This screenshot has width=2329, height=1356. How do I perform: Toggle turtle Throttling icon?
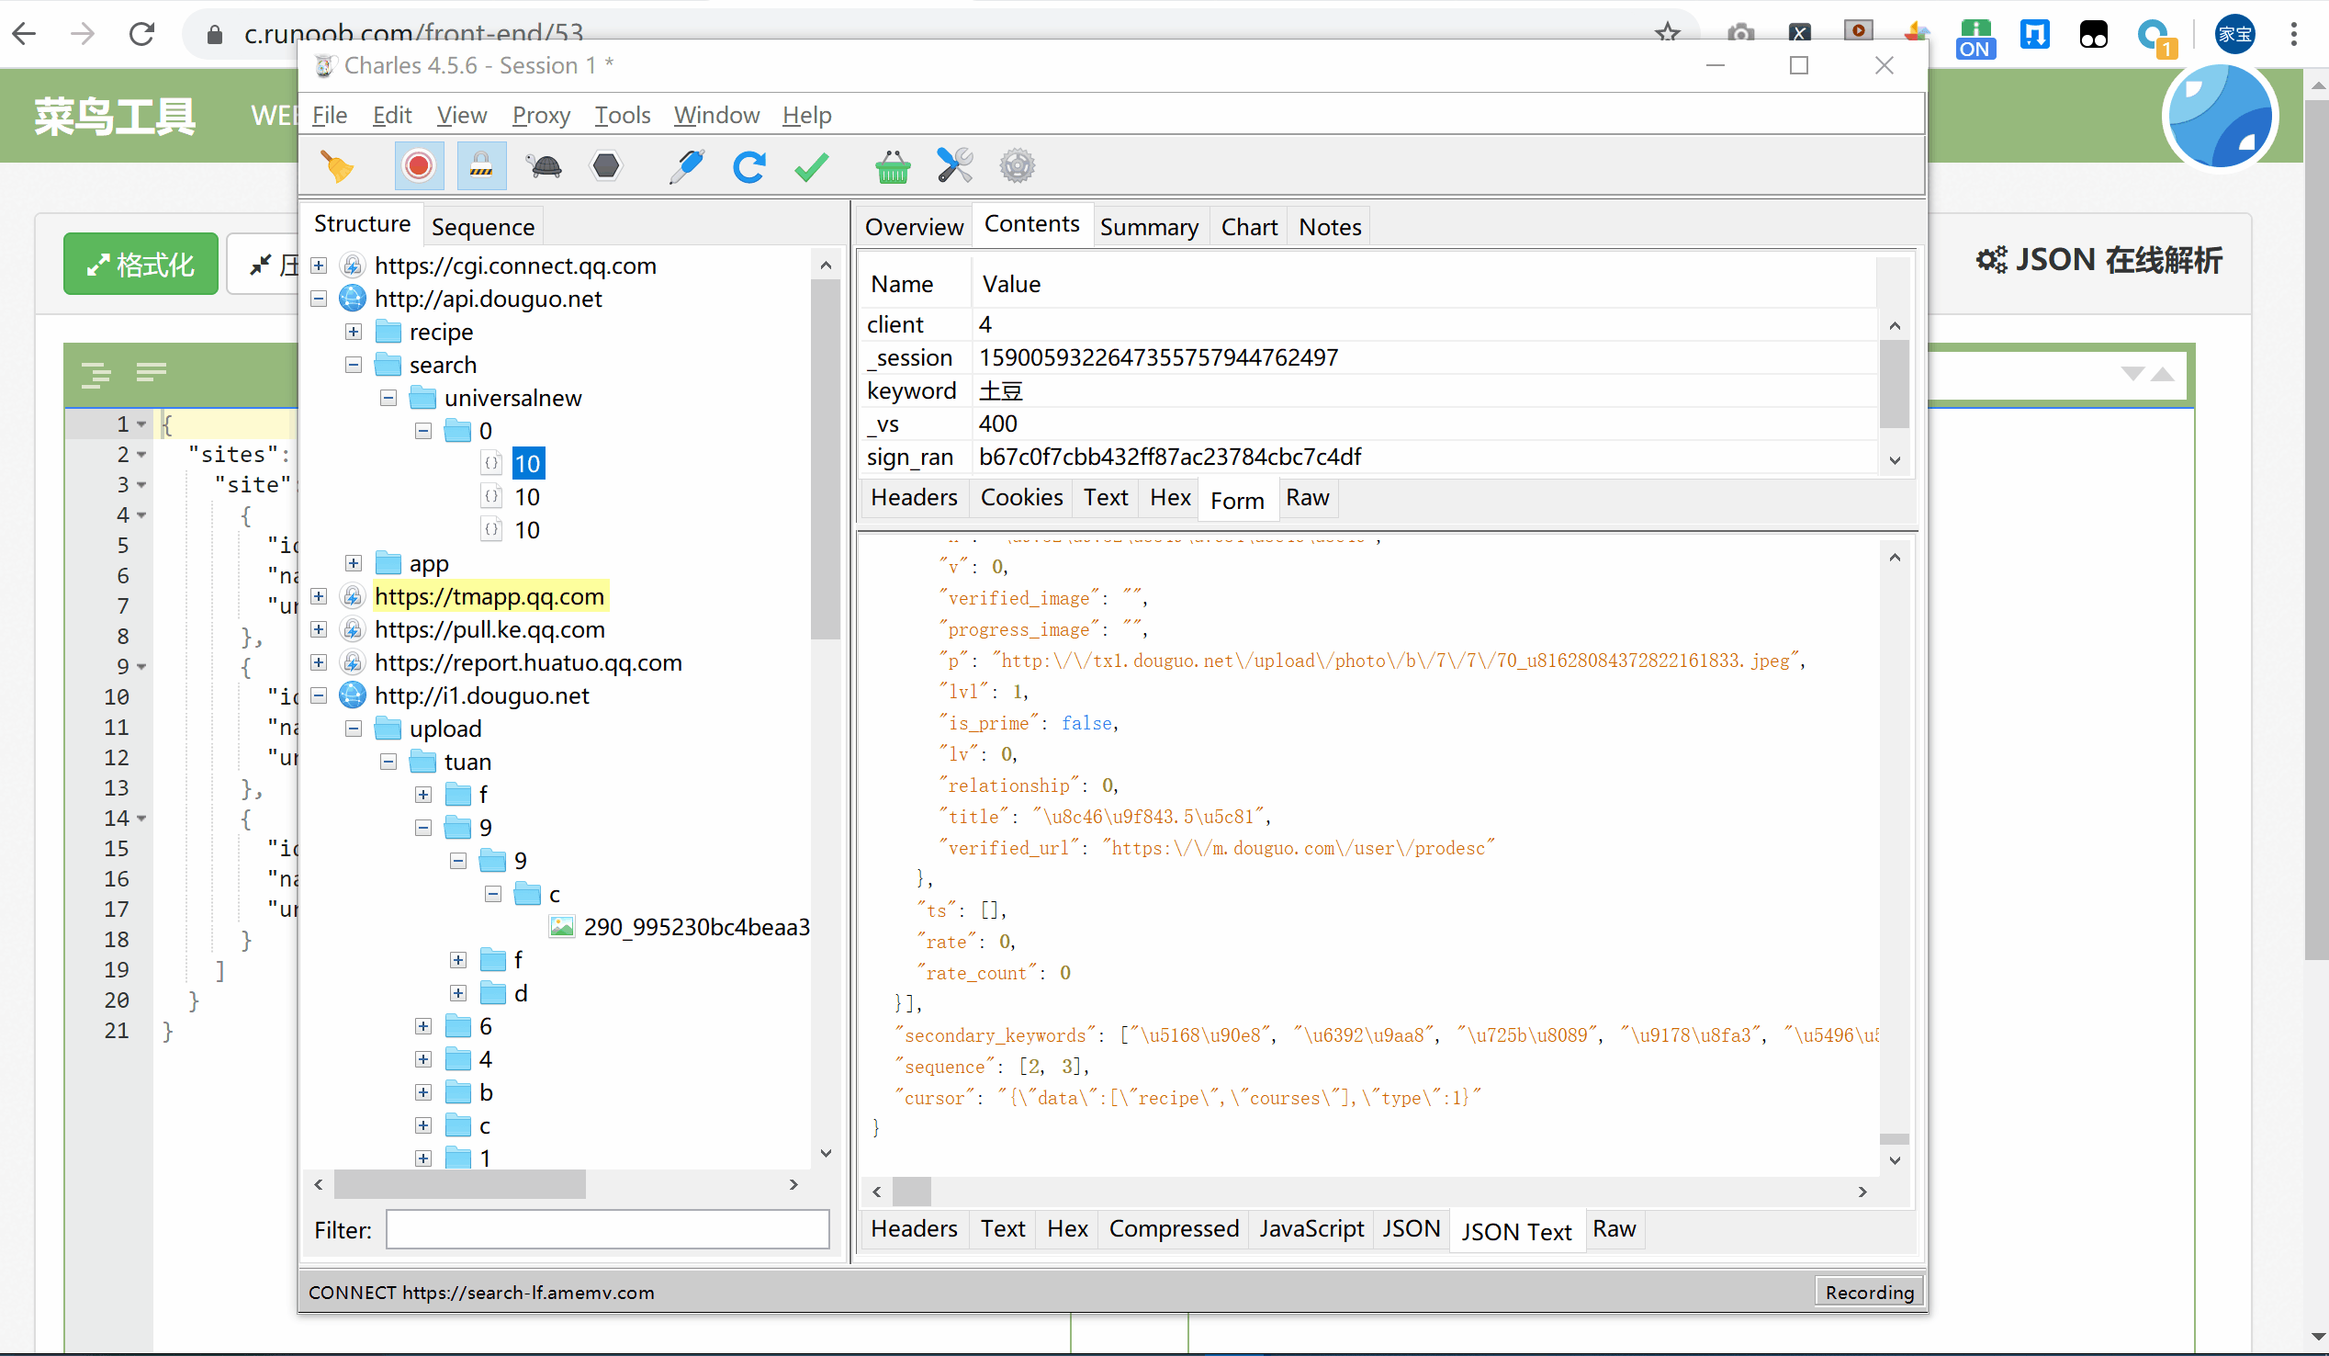pos(545,167)
